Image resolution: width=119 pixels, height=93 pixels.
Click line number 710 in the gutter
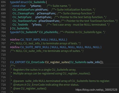(3, 55)
